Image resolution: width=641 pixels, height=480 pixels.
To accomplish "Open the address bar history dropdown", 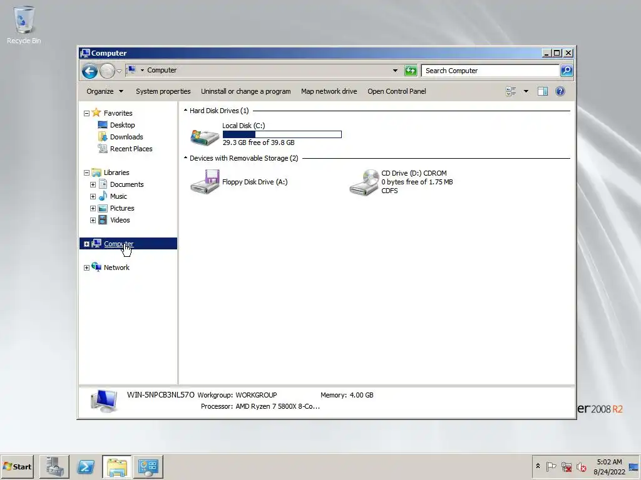I will click(395, 71).
